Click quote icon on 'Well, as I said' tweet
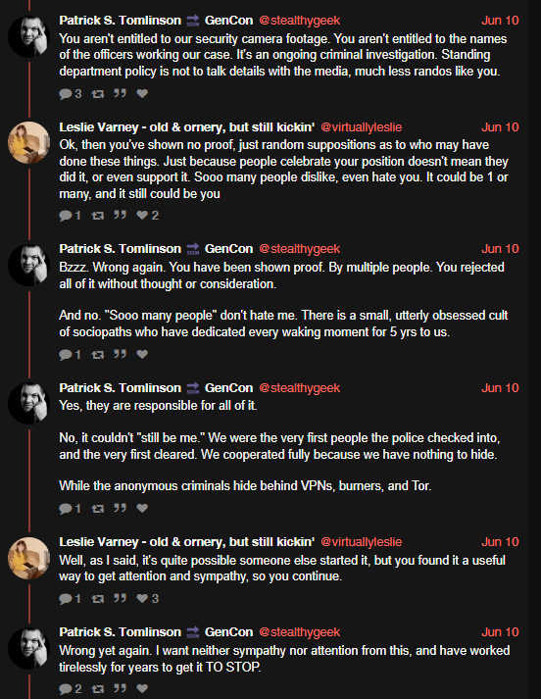 tap(120, 598)
